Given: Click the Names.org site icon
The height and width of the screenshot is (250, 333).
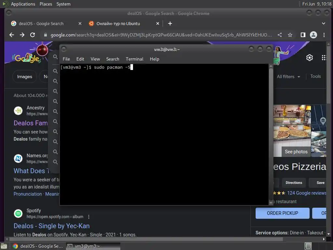Looking at the screenshot, I should coord(18,159).
